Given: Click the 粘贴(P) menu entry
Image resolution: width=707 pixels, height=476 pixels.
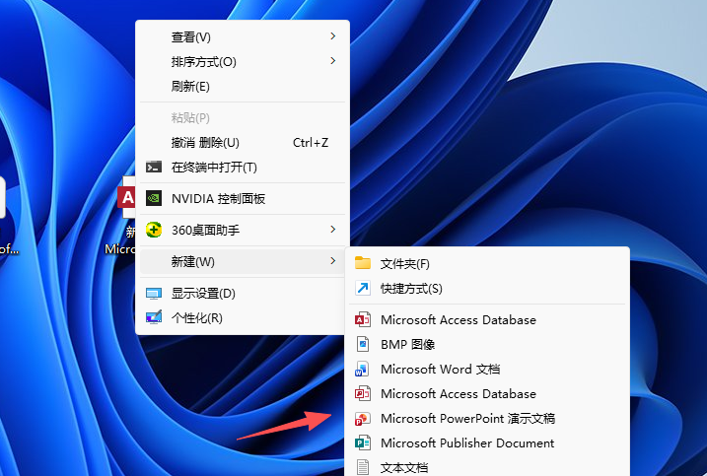Looking at the screenshot, I should tap(243, 117).
